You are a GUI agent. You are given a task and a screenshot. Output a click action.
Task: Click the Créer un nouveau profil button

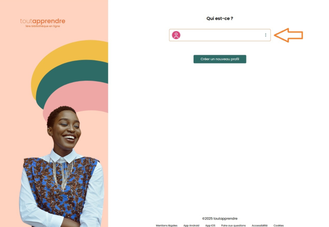point(220,59)
